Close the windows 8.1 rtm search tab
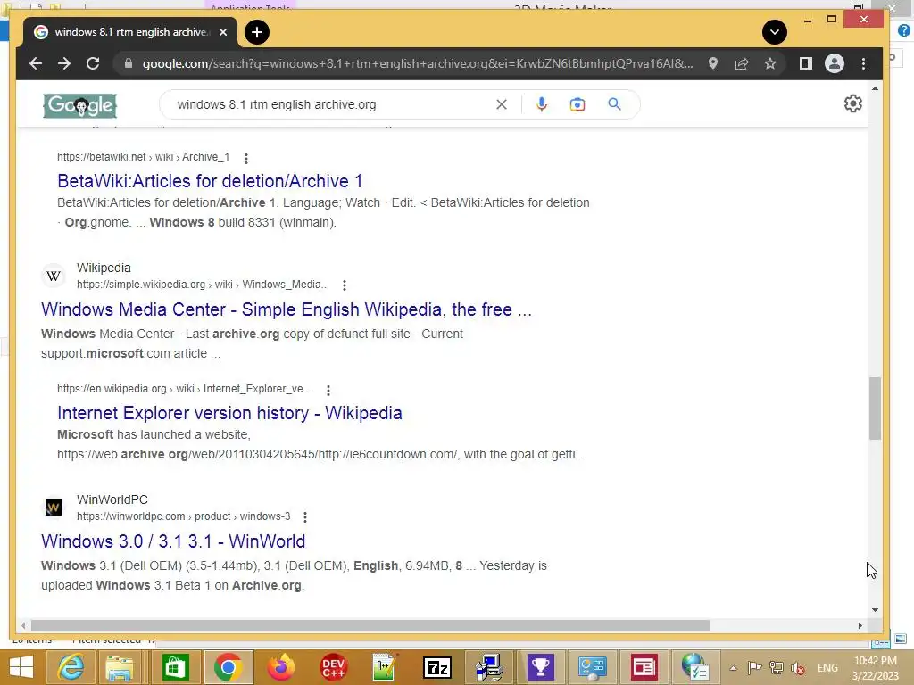The image size is (914, 685). point(223,32)
